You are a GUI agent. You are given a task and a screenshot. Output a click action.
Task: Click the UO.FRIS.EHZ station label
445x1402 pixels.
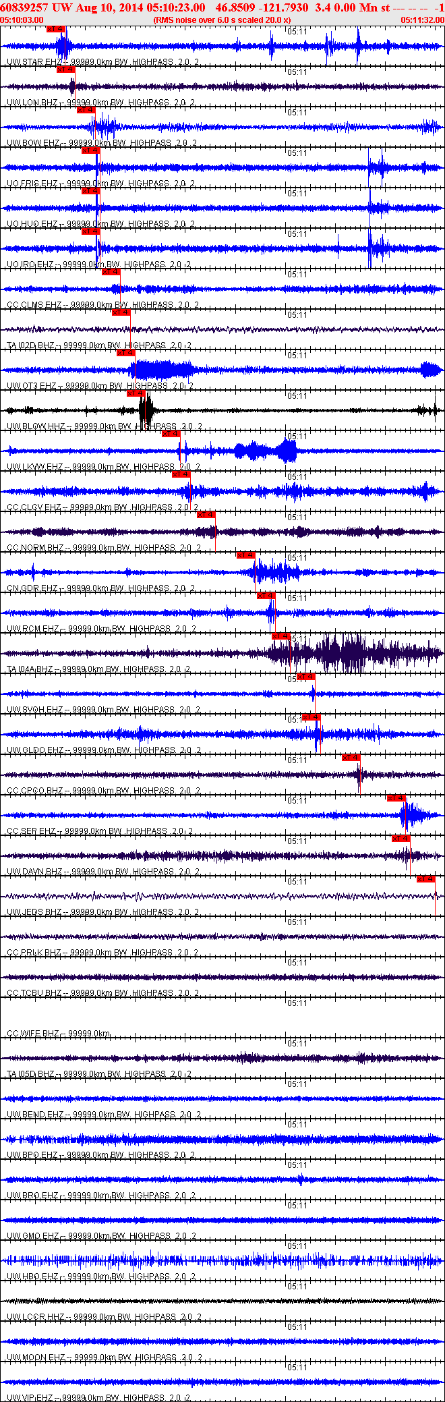pos(32,184)
